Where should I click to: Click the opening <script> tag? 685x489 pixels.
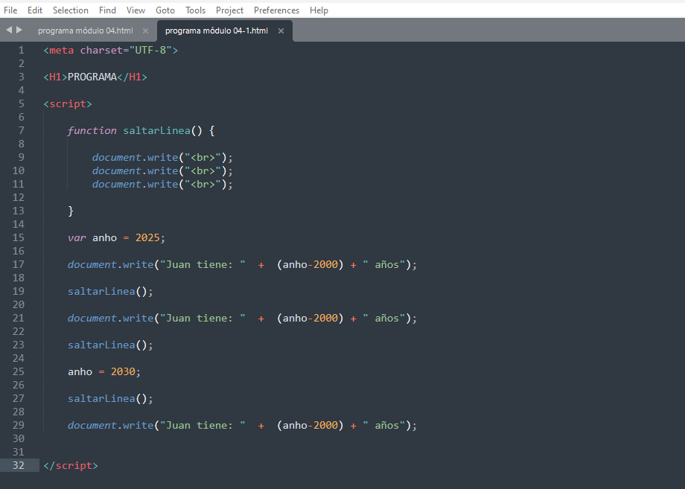68,104
